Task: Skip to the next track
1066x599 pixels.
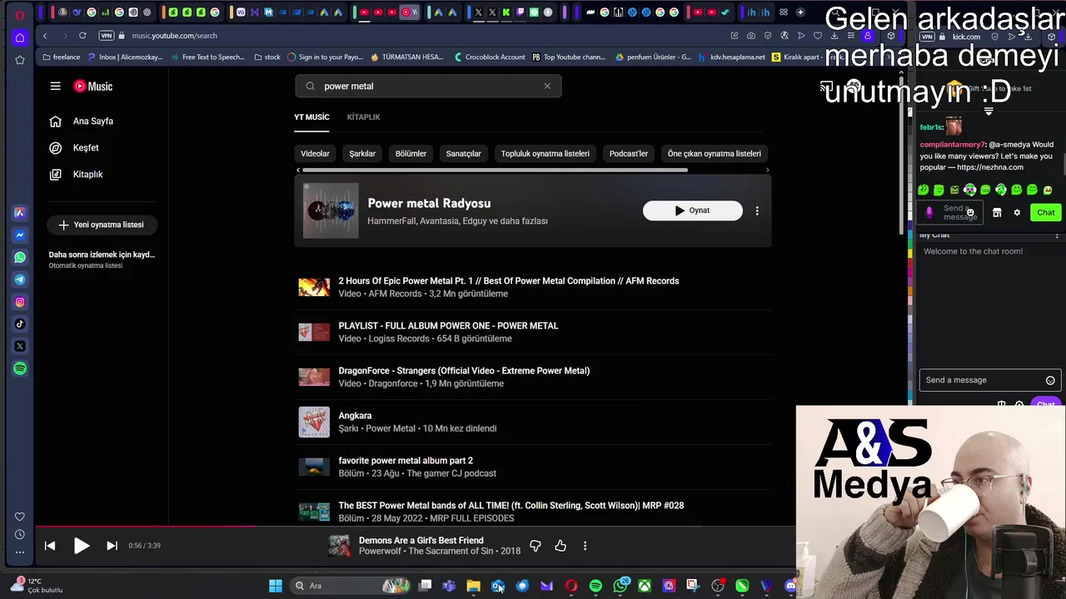Action: pyautogui.click(x=112, y=546)
